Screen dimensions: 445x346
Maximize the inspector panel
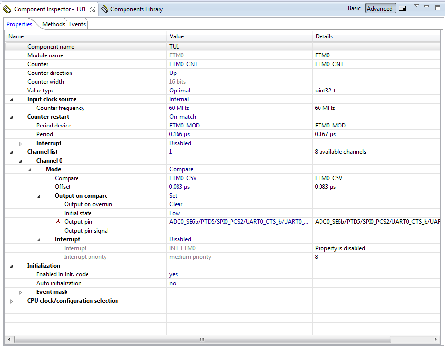[x=438, y=8]
